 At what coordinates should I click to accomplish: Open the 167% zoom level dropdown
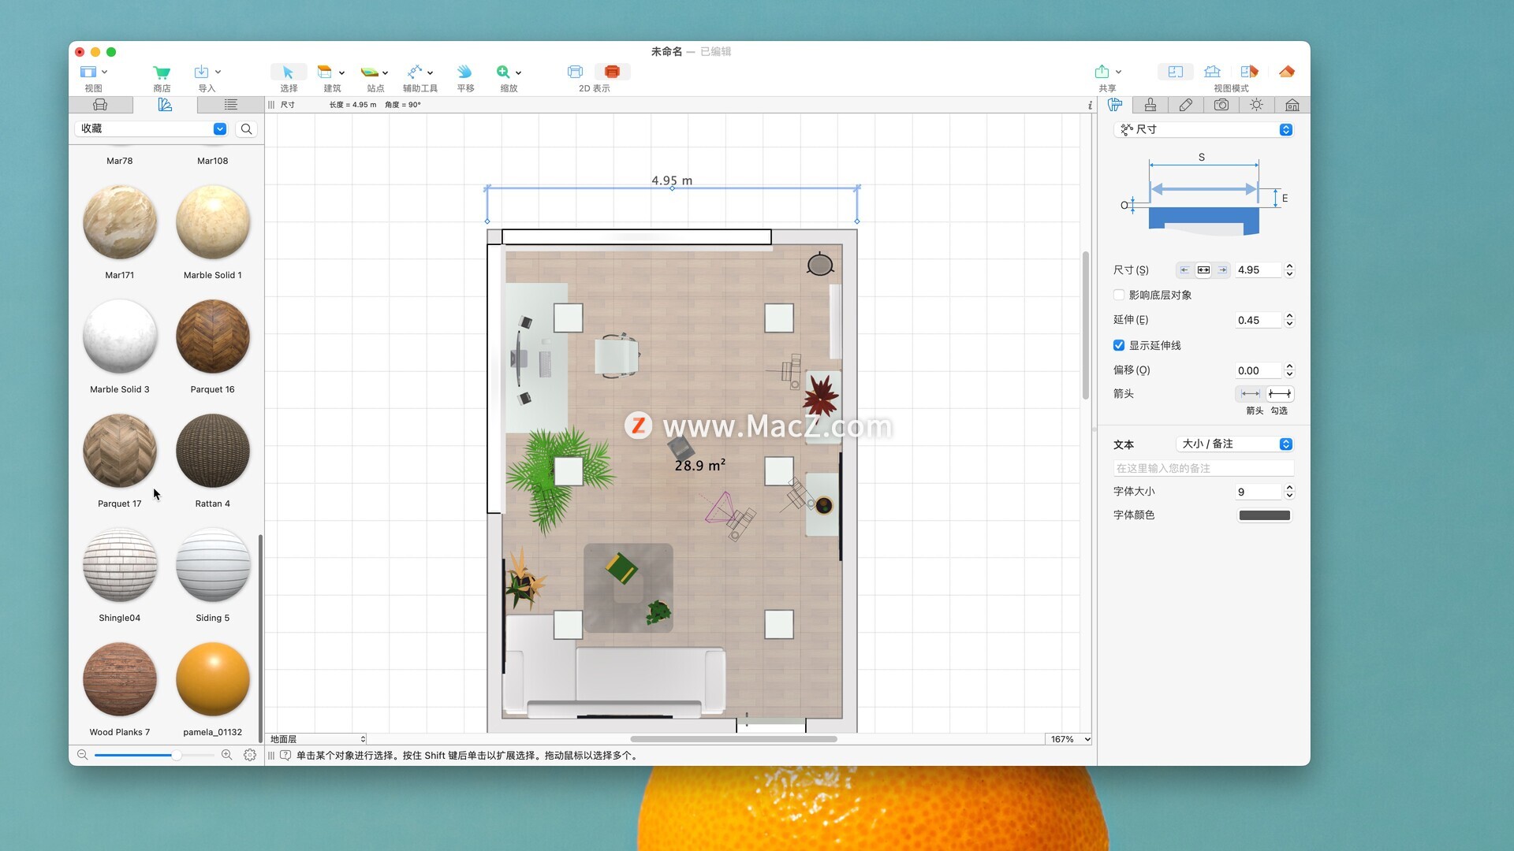pos(1069,739)
